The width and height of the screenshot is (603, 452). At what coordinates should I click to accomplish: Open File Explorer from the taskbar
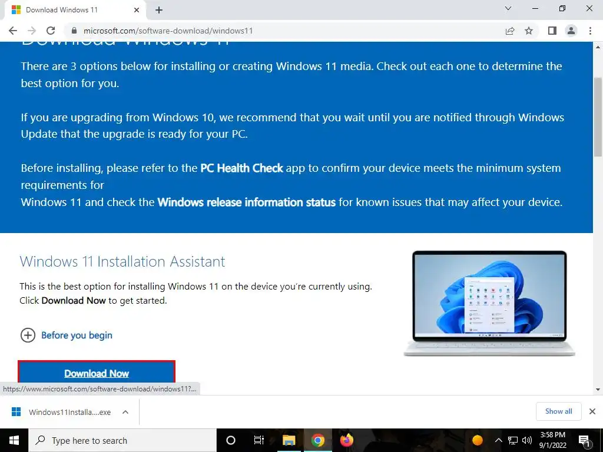coord(289,440)
